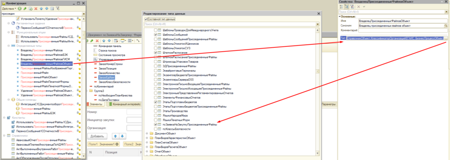Screen dimensions: 450x160
Task: Click the Copy object icon in Конфигурация toolbar
Action: pos(30,9)
